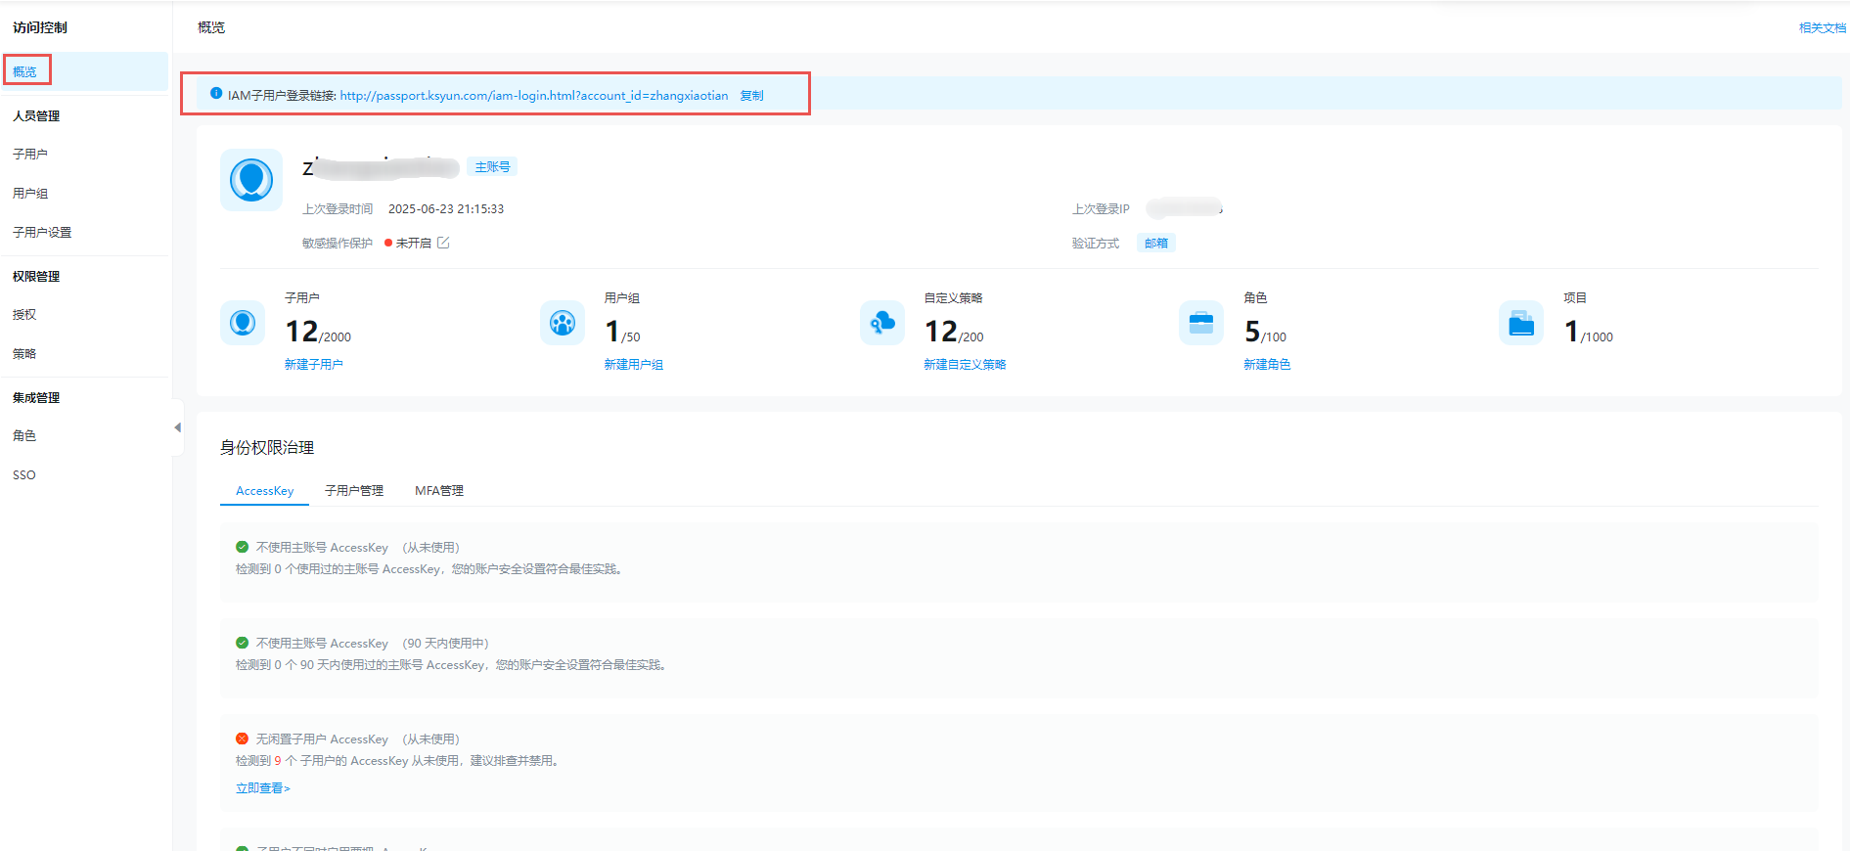This screenshot has height=851, width=1850.
Task: Click the custom policy (自定义策略) cloud icon
Action: pos(882,323)
